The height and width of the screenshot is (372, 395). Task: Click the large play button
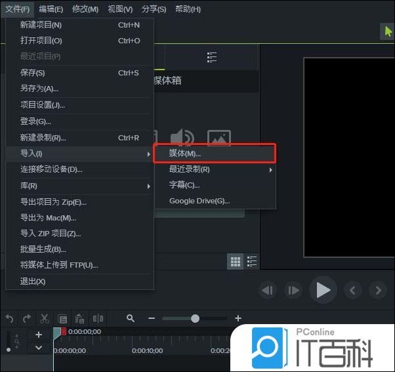coord(323,290)
